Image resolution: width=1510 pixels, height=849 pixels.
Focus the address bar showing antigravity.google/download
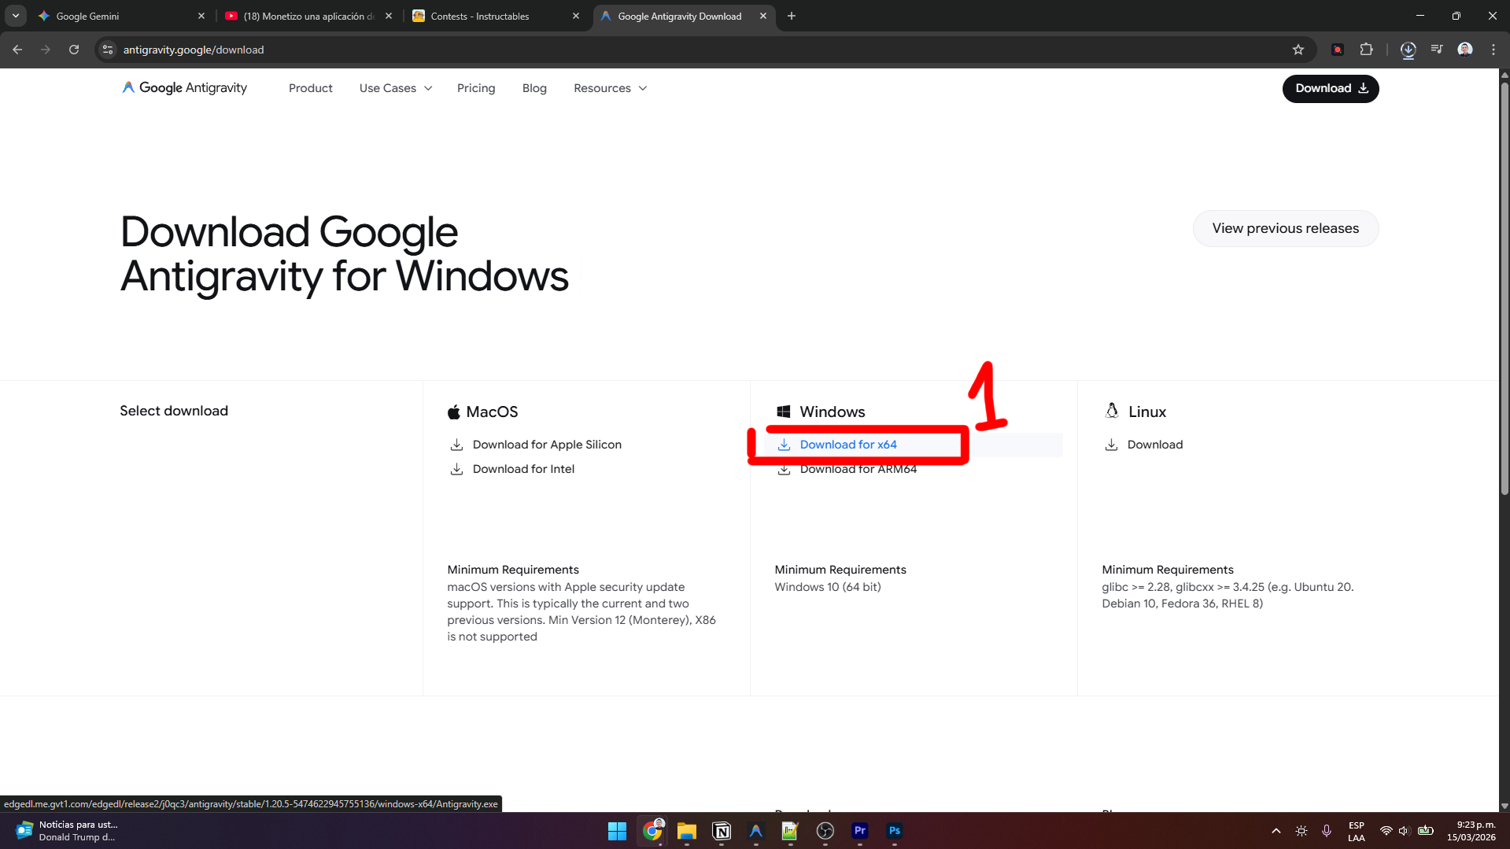[x=700, y=50]
